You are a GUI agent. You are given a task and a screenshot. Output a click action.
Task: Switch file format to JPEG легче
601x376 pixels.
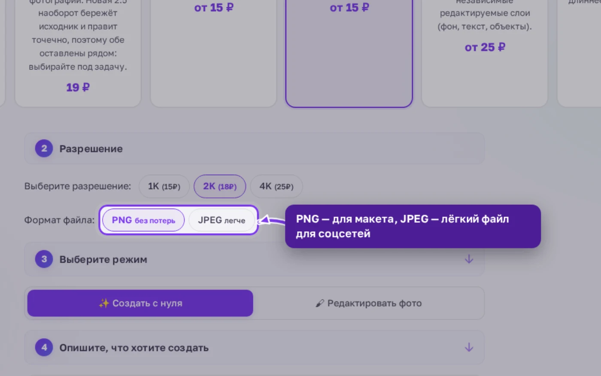222,220
